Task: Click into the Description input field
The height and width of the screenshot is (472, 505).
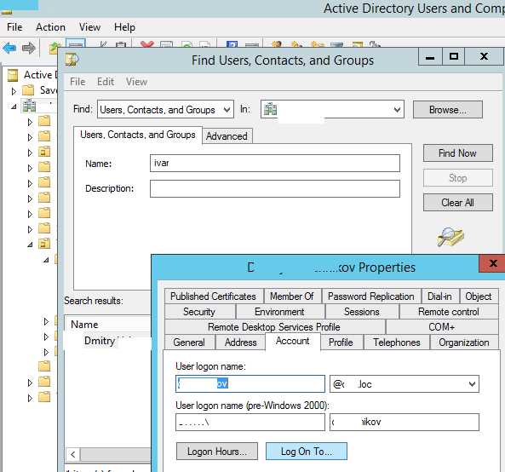Action: pyautogui.click(x=275, y=188)
